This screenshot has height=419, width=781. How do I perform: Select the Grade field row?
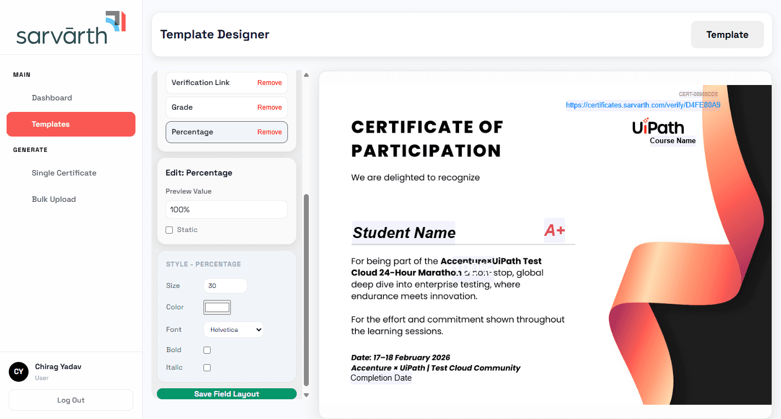227,107
